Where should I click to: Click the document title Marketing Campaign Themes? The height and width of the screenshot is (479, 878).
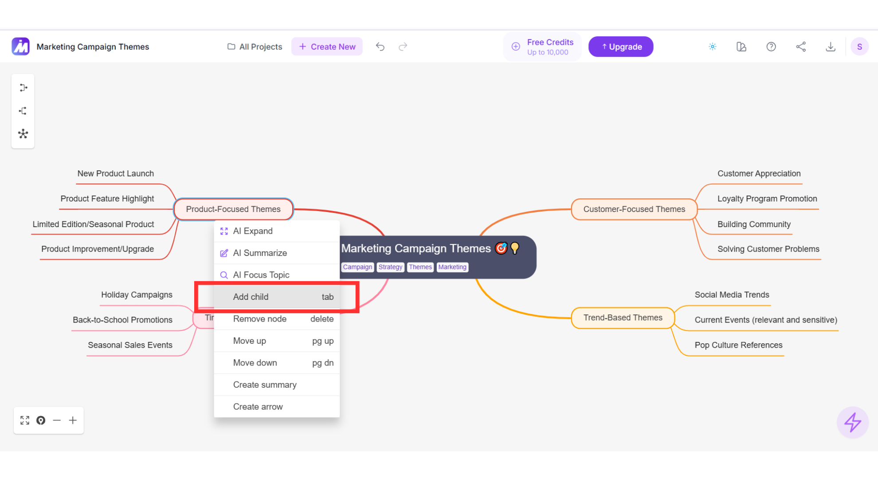93,47
